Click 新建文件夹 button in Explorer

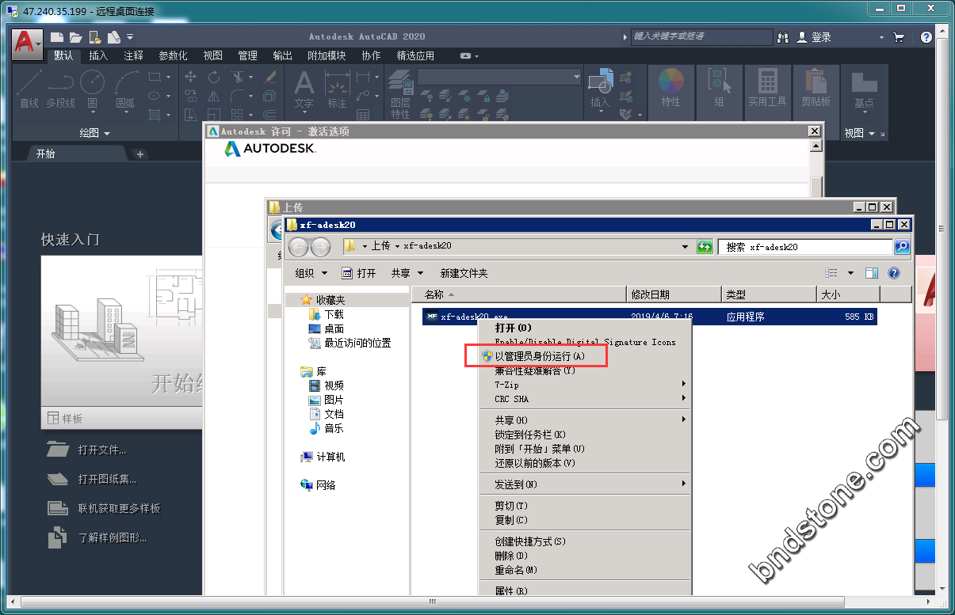464,273
